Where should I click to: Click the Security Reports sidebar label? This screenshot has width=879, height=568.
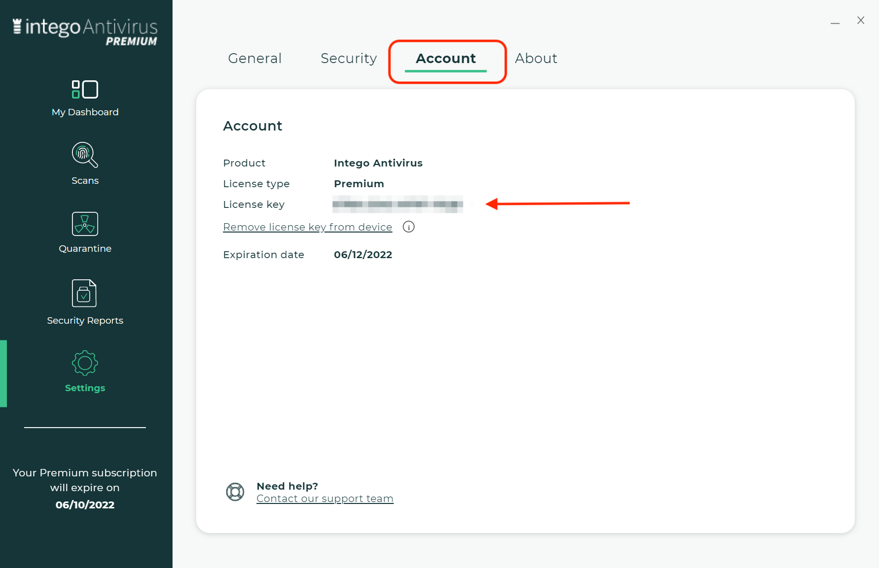click(x=85, y=321)
